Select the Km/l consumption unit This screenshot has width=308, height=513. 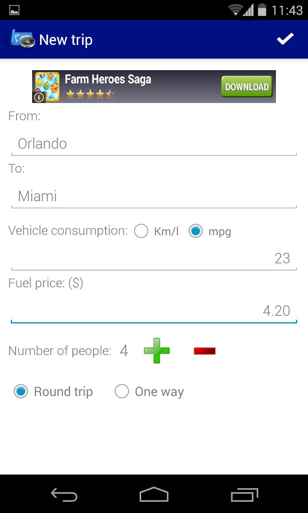pyautogui.click(x=141, y=231)
